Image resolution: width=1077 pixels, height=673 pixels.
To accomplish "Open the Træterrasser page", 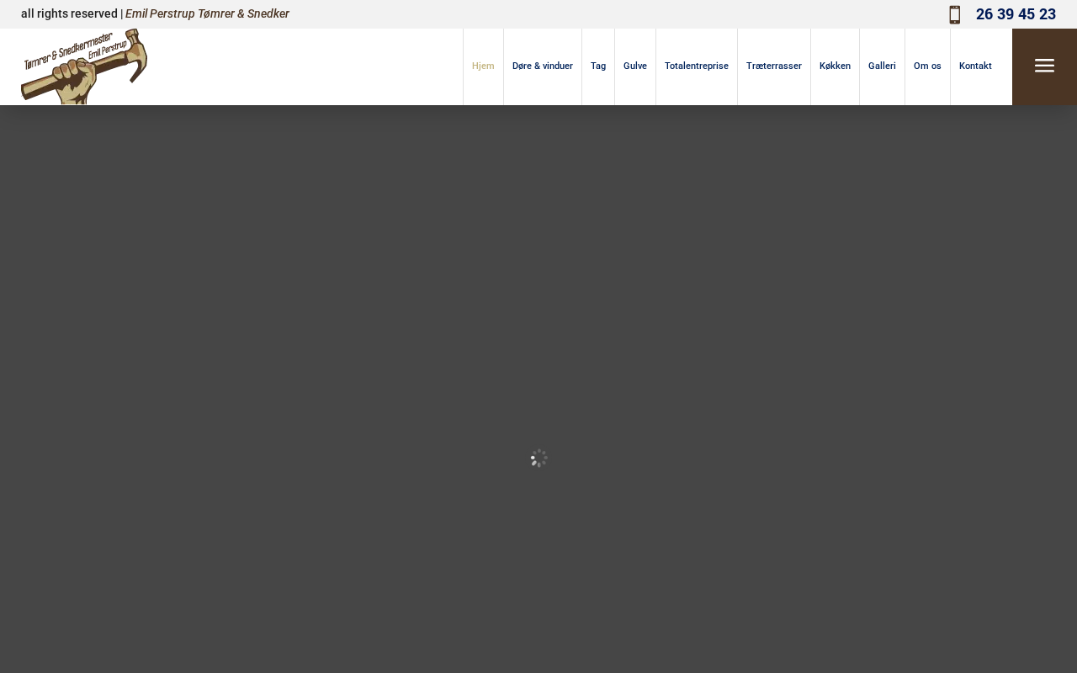I will click(774, 66).
